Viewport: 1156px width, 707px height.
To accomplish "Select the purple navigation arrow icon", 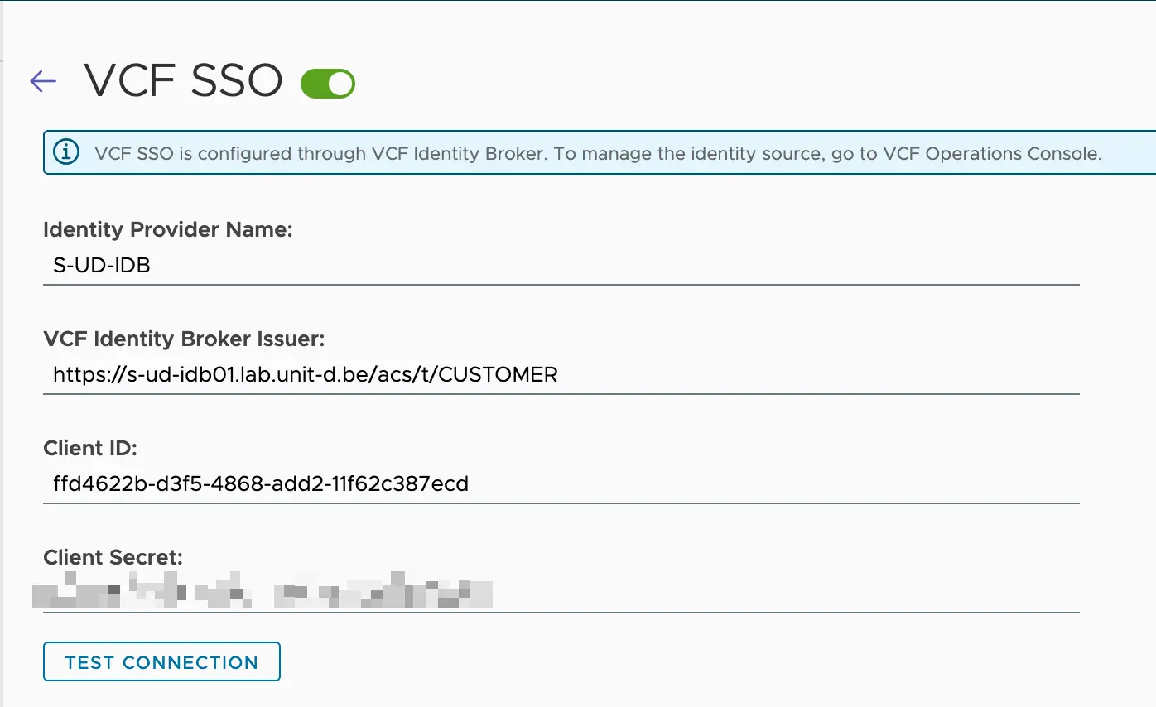I will (x=42, y=80).
